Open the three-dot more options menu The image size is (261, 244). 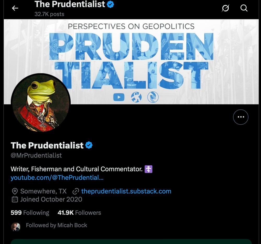pos(241,117)
